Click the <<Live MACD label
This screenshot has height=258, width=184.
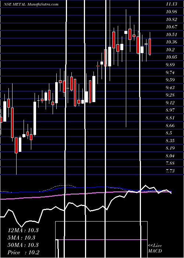pyautogui.click(x=155, y=248)
